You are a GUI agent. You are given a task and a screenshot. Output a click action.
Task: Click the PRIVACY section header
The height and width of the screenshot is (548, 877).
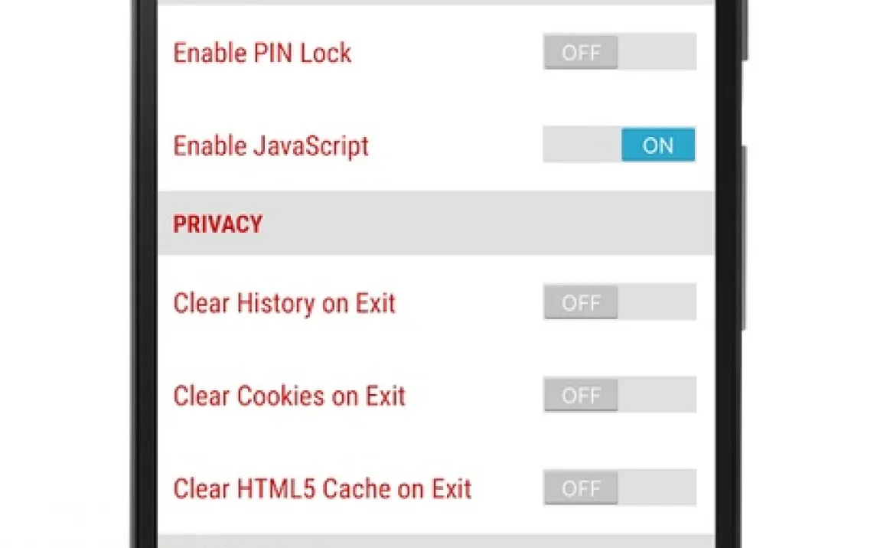[218, 224]
